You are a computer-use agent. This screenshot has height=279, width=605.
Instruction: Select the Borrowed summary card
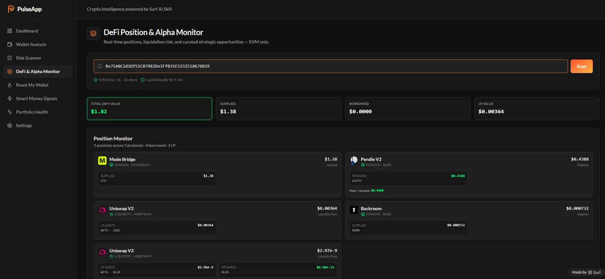[x=408, y=108]
